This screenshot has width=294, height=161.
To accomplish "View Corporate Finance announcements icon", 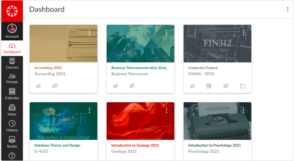I will coord(192,86).
